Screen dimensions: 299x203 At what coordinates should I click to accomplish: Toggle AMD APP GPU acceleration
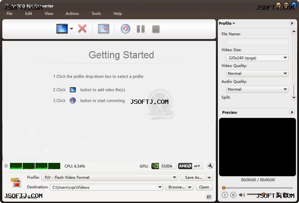[x=191, y=166]
